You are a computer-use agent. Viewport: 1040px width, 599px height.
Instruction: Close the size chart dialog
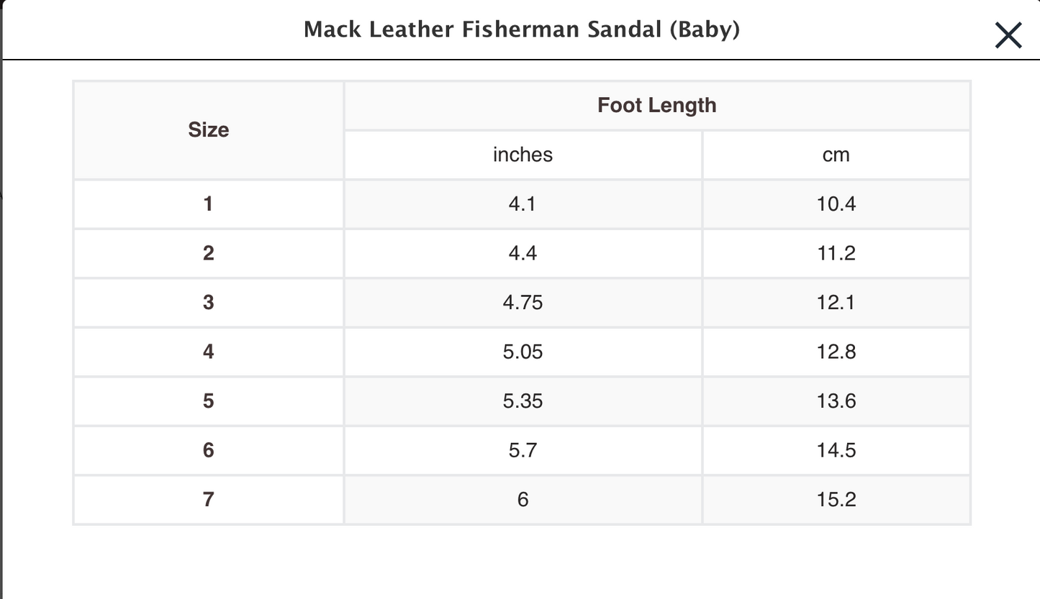point(1008,35)
